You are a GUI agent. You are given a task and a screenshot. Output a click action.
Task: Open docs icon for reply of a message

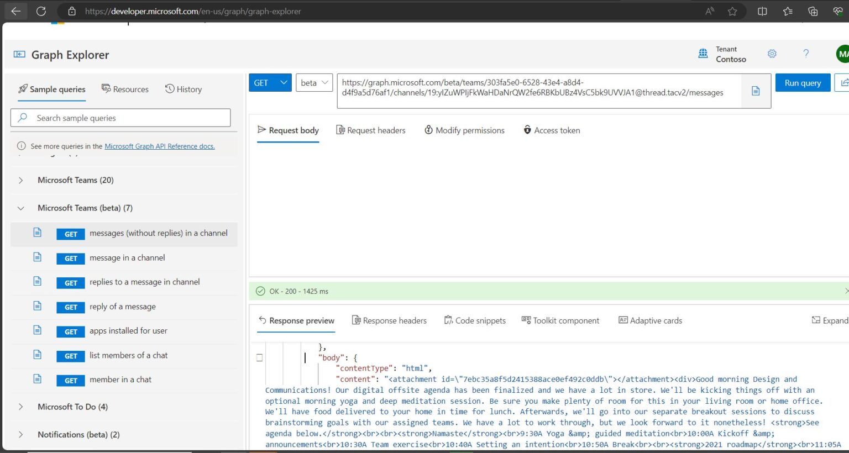point(37,305)
